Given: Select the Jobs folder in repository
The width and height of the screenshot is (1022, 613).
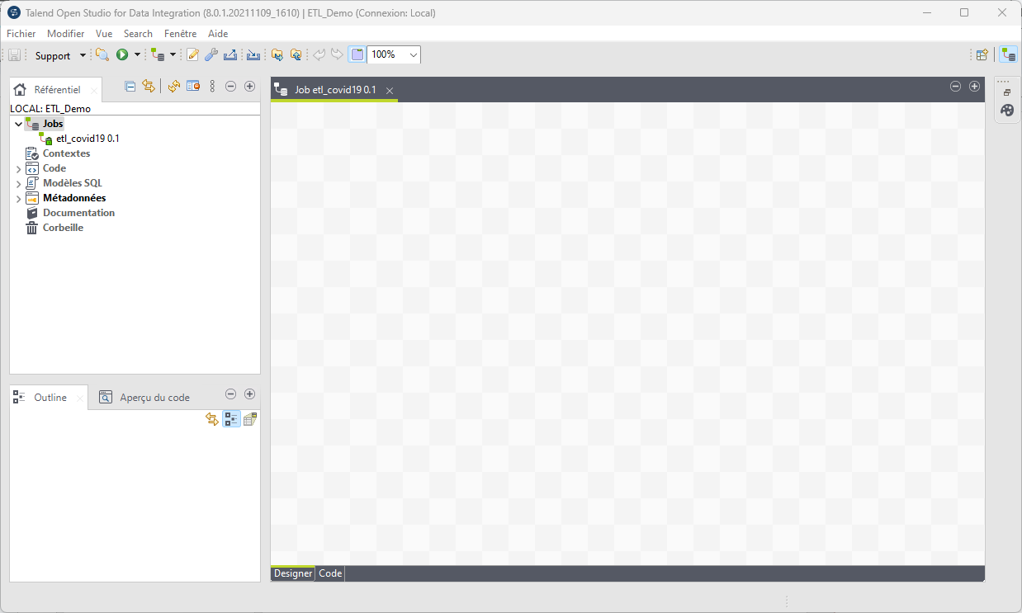Looking at the screenshot, I should tap(53, 124).
